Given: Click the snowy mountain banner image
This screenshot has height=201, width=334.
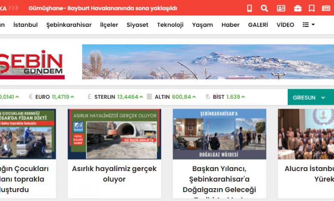Looking at the screenshot, I should (208, 62).
